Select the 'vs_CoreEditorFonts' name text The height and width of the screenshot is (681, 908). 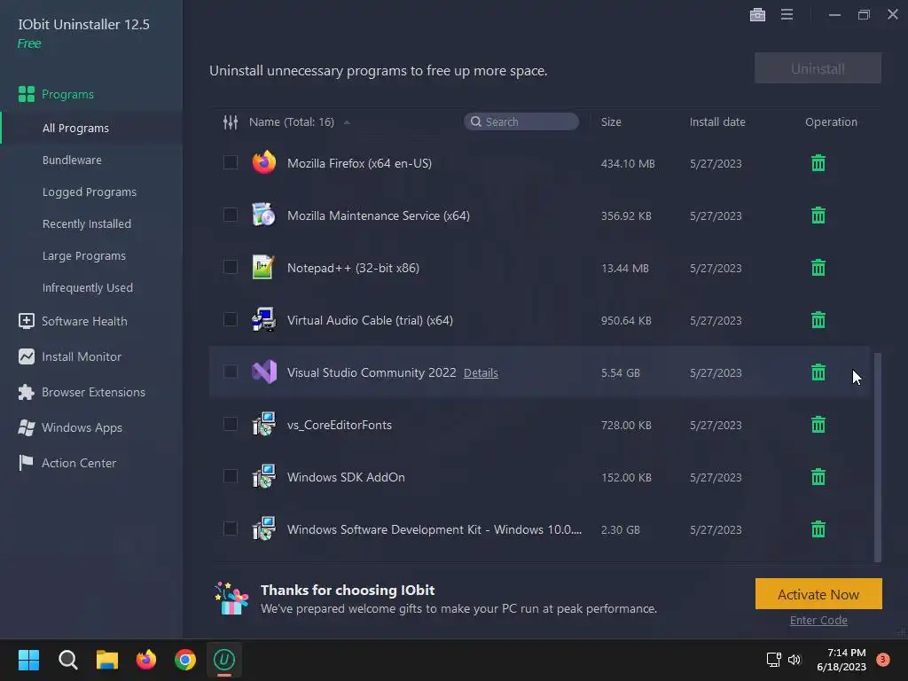point(340,425)
